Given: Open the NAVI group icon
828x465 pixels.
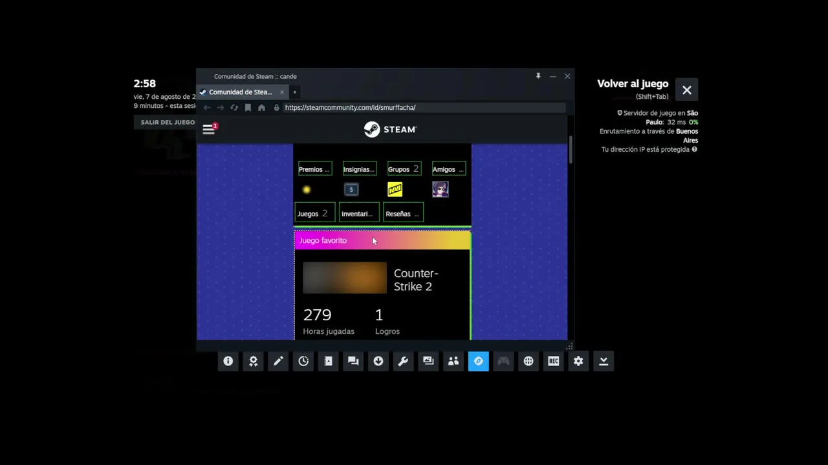Looking at the screenshot, I should [395, 189].
